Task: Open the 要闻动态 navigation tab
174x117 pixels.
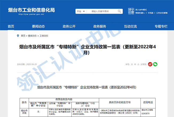Action: (x=38, y=26)
